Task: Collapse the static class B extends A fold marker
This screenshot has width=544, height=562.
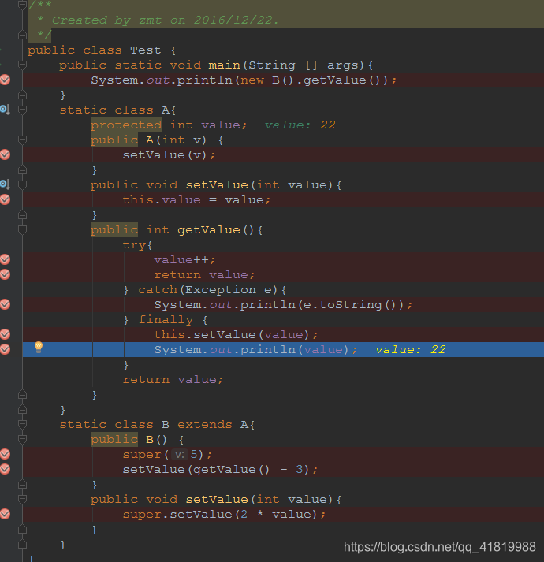Action: click(x=22, y=424)
